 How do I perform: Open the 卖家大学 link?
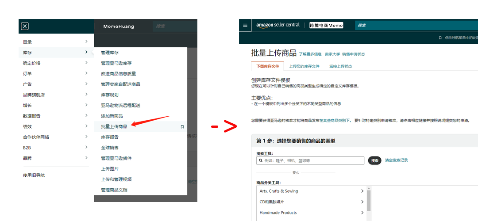point(332,54)
